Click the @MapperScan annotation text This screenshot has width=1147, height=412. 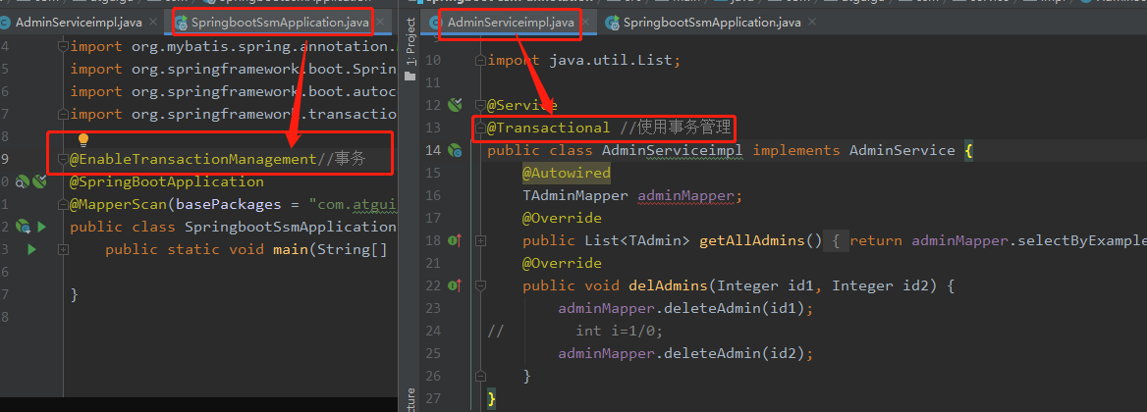click(x=119, y=204)
